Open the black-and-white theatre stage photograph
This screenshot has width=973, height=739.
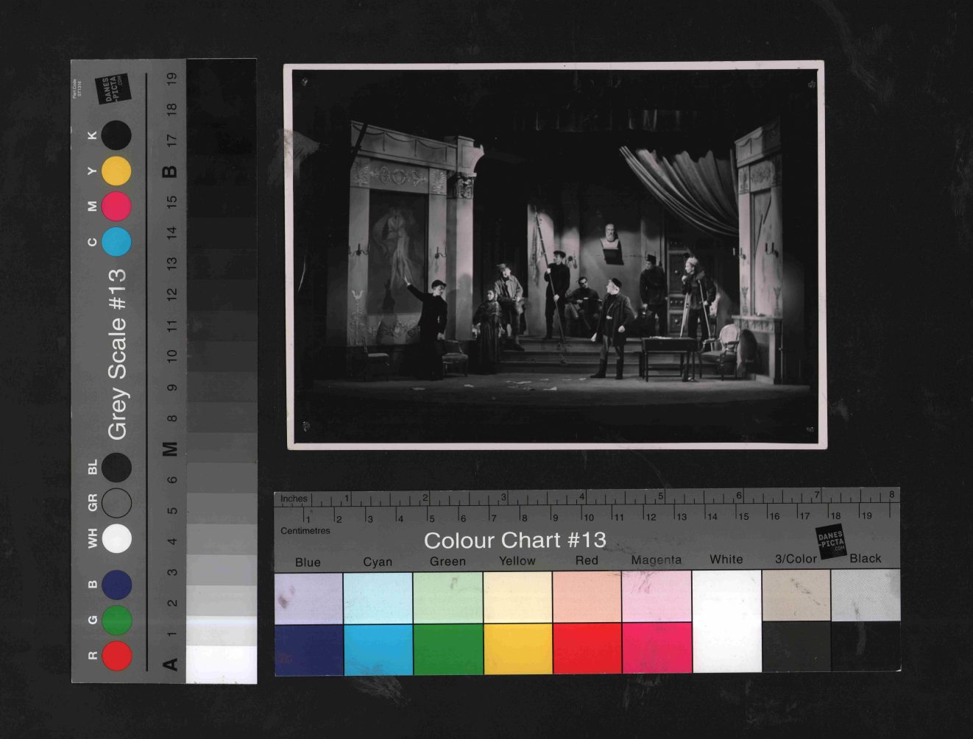(x=556, y=255)
